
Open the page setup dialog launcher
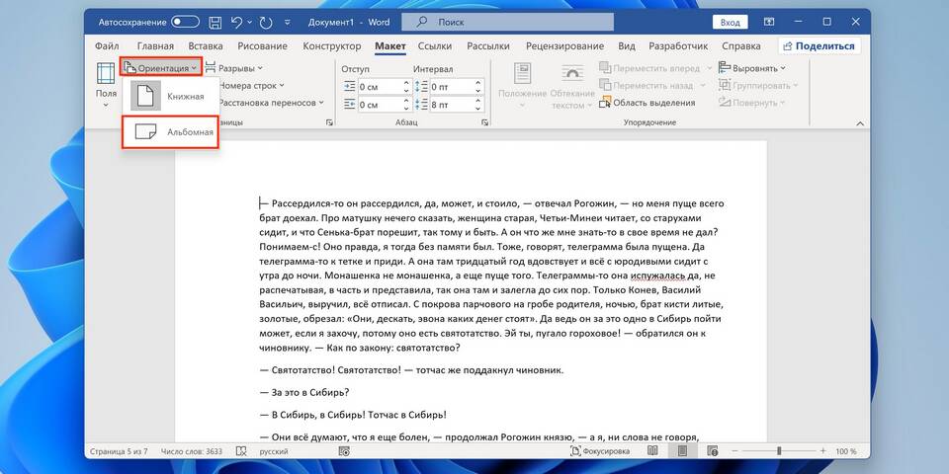click(329, 122)
